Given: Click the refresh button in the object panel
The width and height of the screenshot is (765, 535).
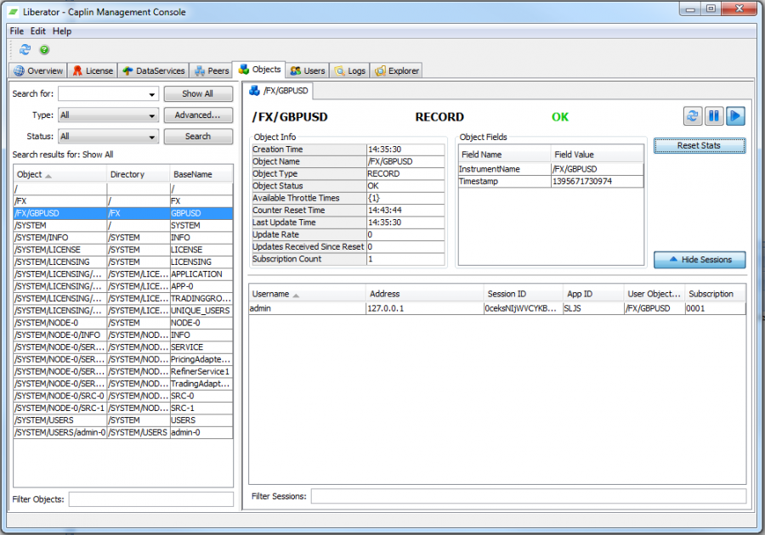Looking at the screenshot, I should (x=692, y=116).
